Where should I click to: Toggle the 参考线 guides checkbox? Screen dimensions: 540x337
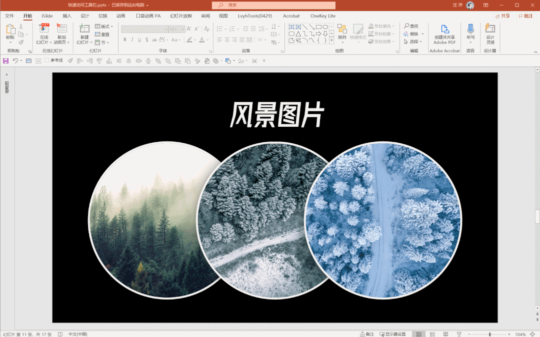47,60
